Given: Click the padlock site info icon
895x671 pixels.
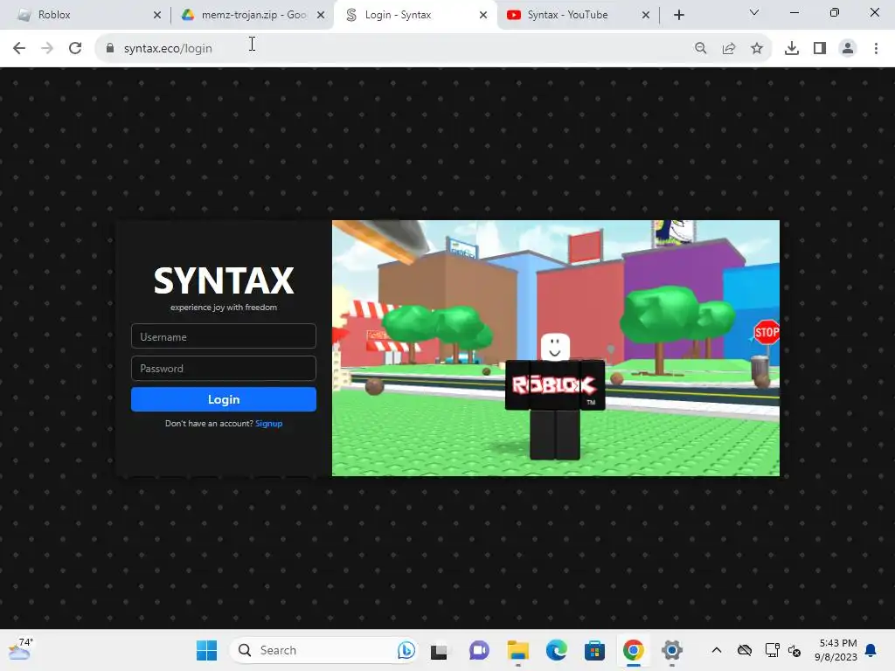Looking at the screenshot, I should 110,49.
